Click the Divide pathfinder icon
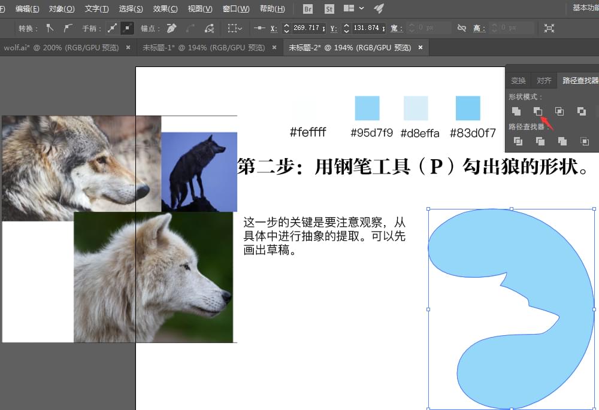Screen dimensions: 599x410 [x=518, y=141]
